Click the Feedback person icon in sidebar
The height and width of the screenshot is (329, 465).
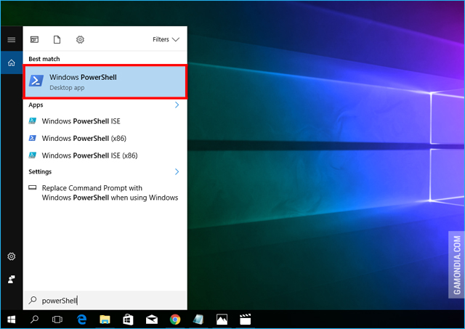(x=12, y=279)
